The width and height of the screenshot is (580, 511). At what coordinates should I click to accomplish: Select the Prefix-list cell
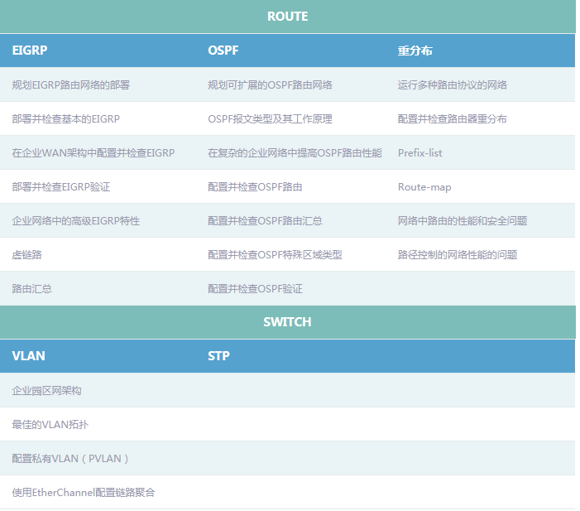coord(419,153)
